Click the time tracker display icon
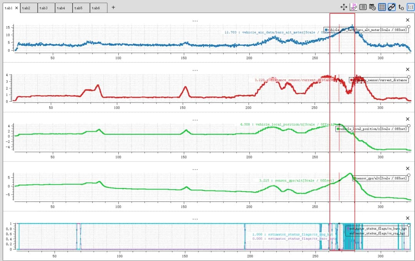This screenshot has width=415, height=261. pos(354,7)
